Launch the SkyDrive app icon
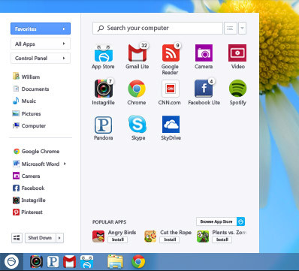Image resolution: width=299 pixels, height=271 pixels. coord(171,124)
